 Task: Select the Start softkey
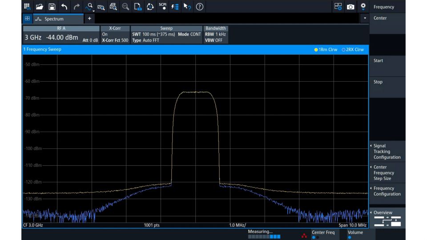(x=387, y=66)
